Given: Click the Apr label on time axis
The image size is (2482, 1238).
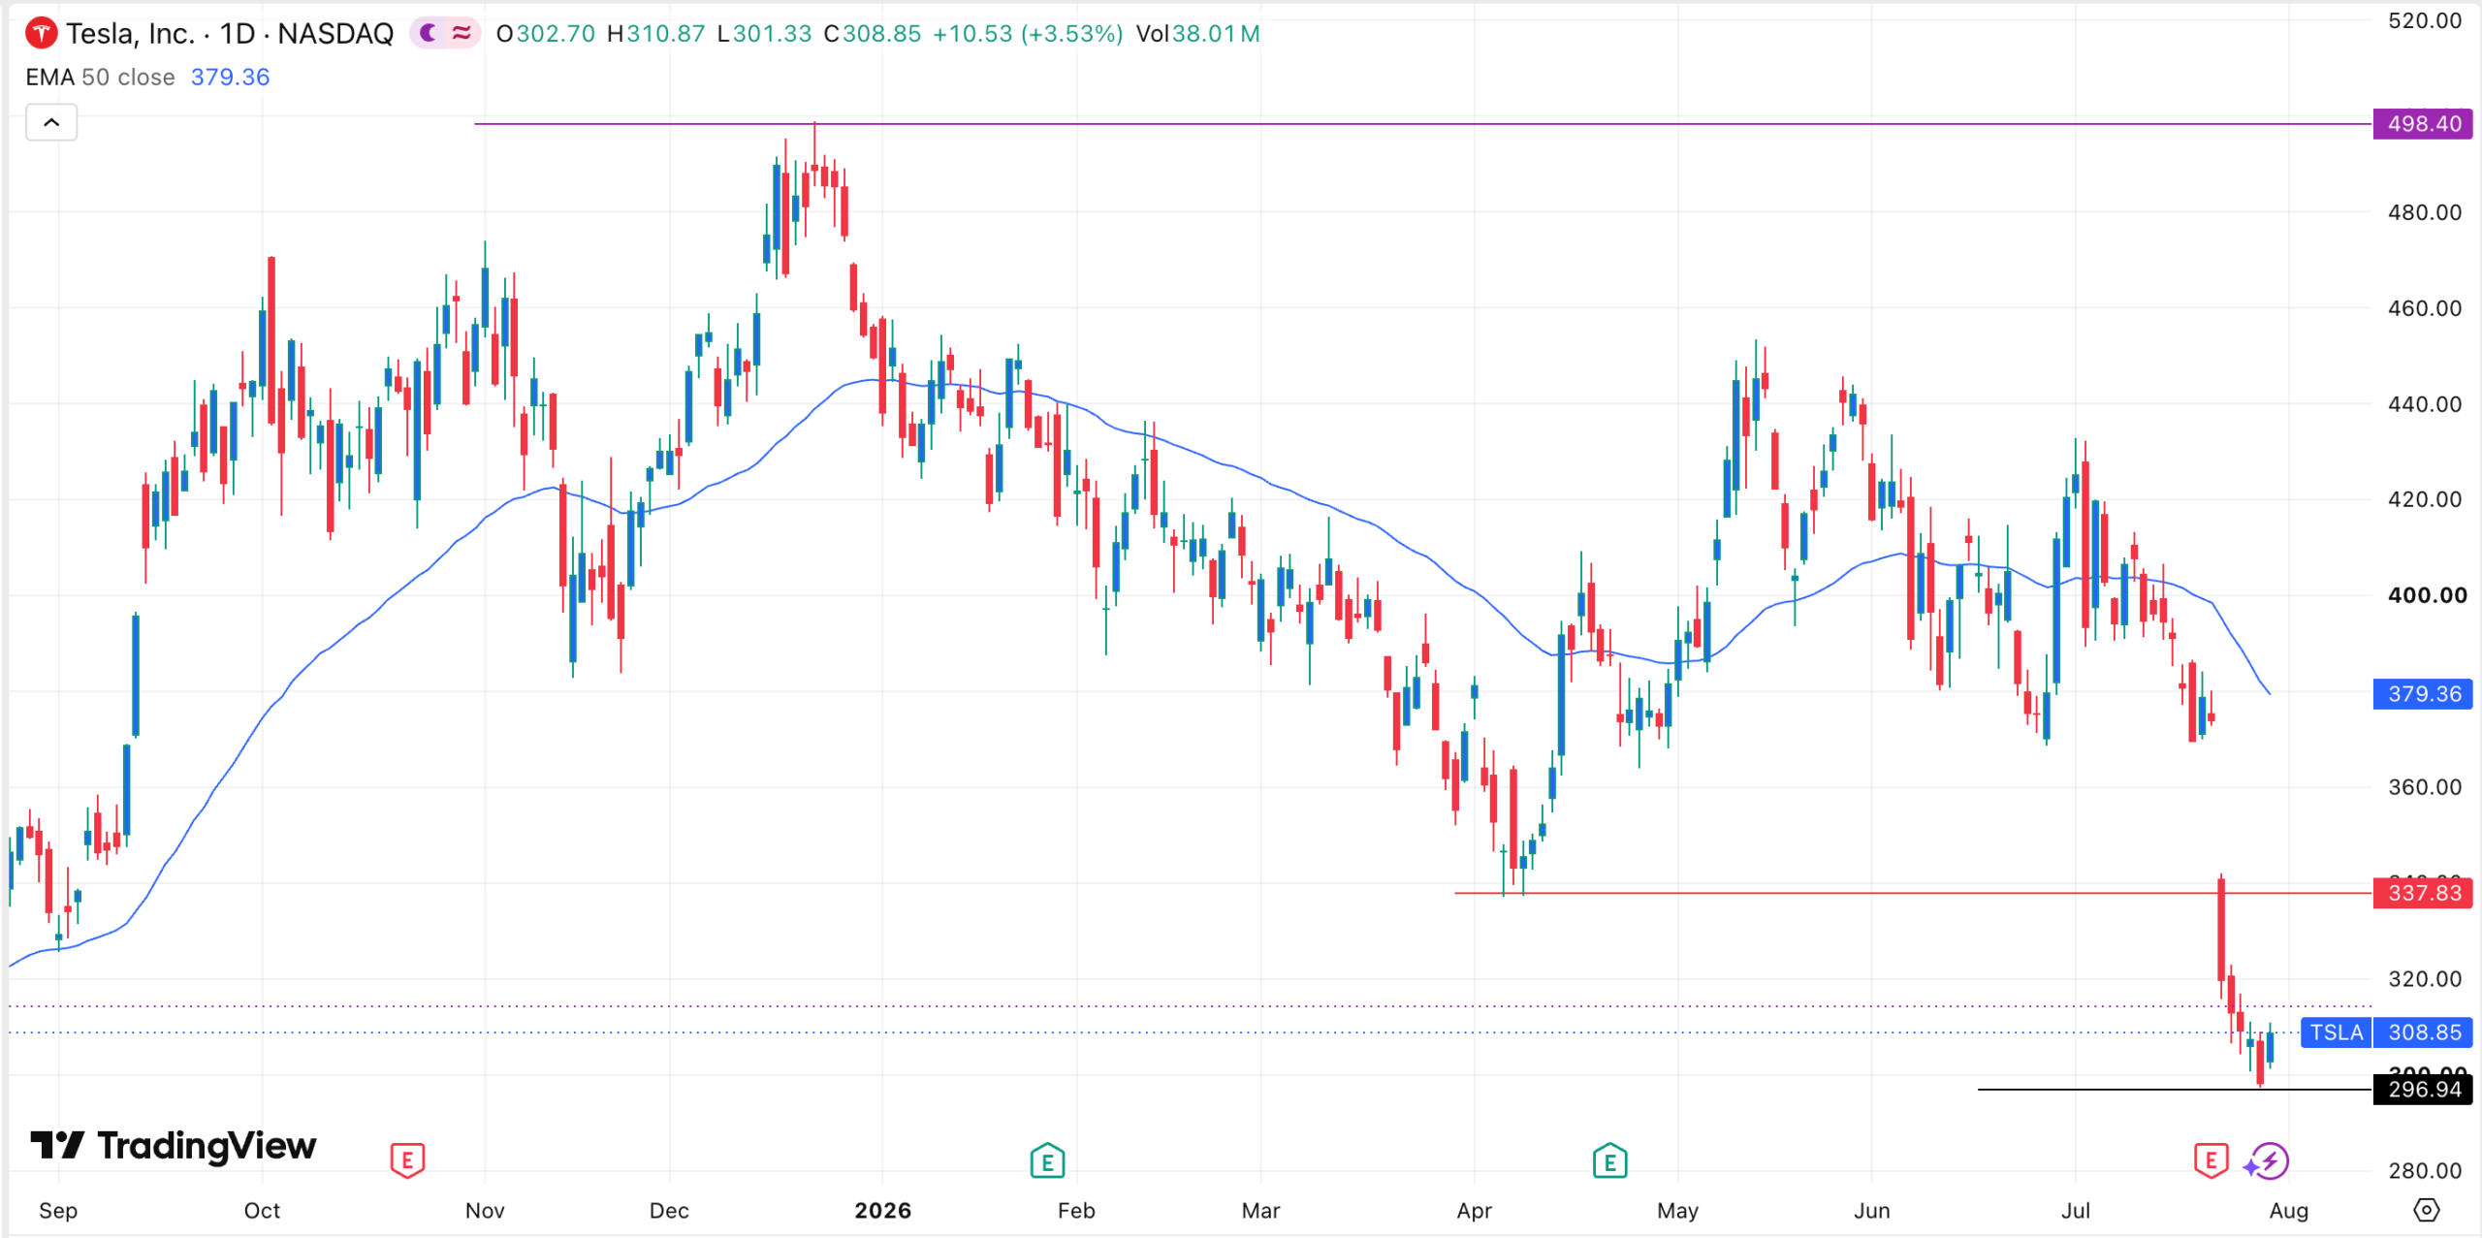Looking at the screenshot, I should (x=1474, y=1211).
